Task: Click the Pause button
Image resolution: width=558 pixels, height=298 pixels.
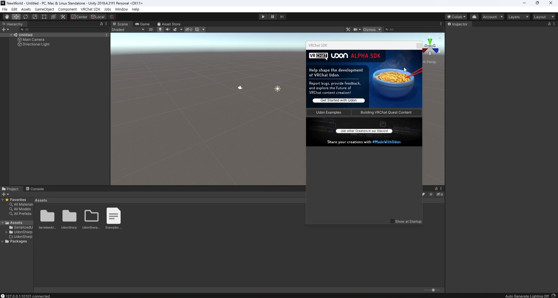Action: click(x=272, y=17)
